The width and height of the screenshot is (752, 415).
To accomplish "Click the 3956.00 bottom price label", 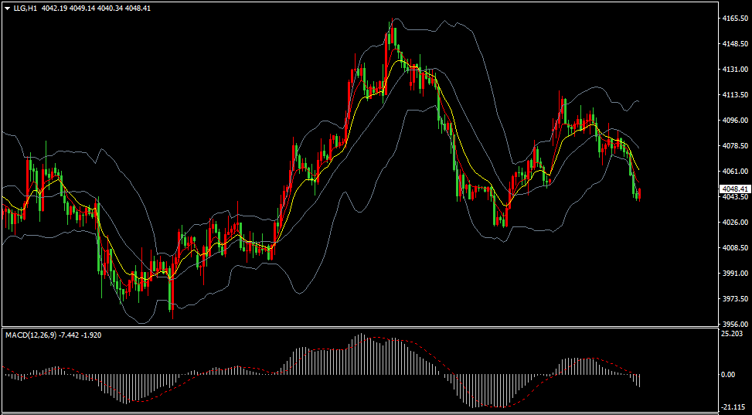I will [735, 324].
